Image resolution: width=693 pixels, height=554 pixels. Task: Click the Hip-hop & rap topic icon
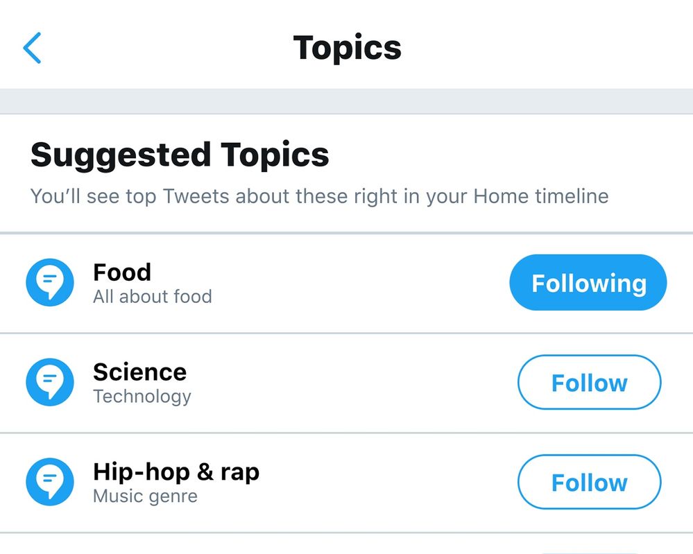pyautogui.click(x=50, y=483)
